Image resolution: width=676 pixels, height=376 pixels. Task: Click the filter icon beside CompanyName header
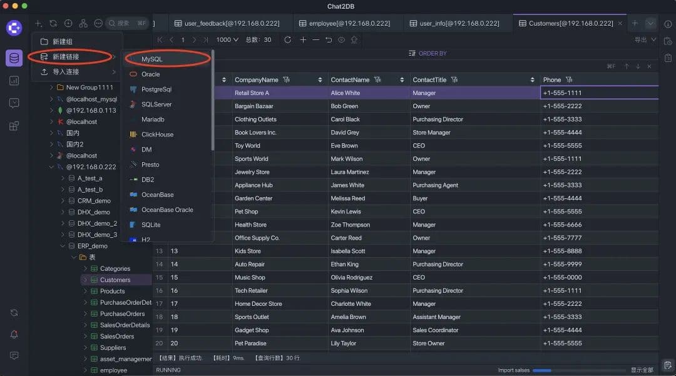[286, 80]
